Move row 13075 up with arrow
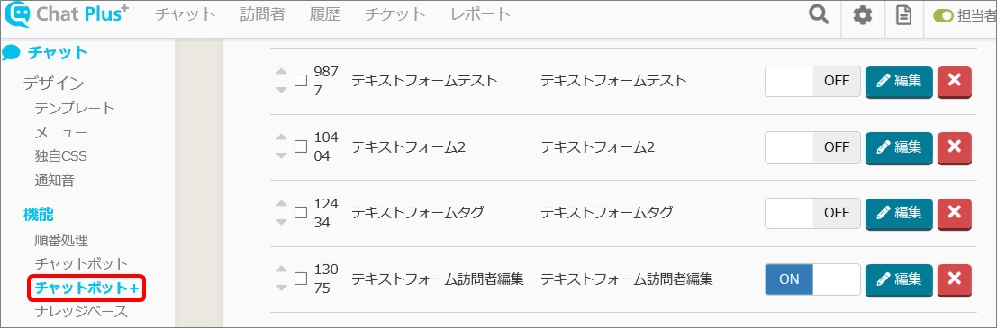This screenshot has height=328, width=997. pyautogui.click(x=282, y=270)
